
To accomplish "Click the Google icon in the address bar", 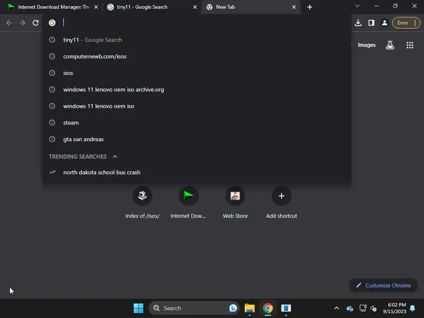I will 52,23.
